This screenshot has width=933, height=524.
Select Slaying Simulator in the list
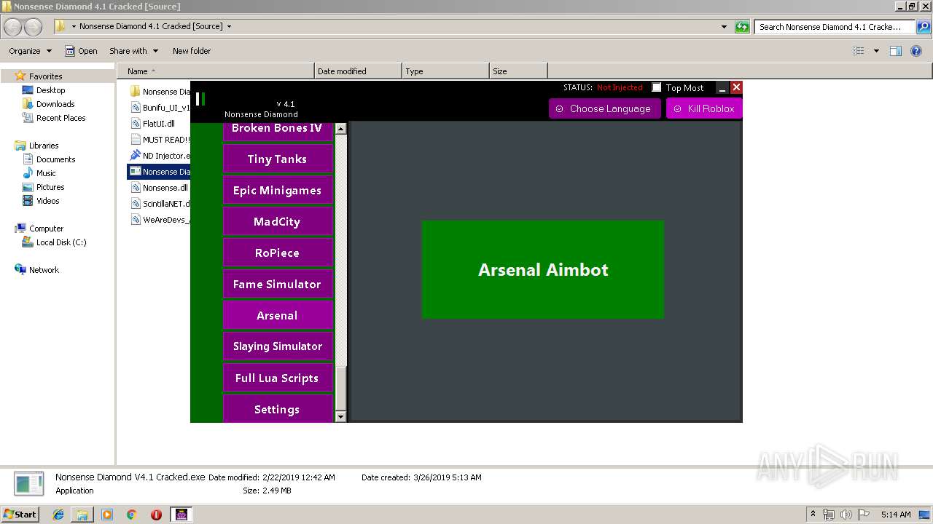(x=277, y=346)
